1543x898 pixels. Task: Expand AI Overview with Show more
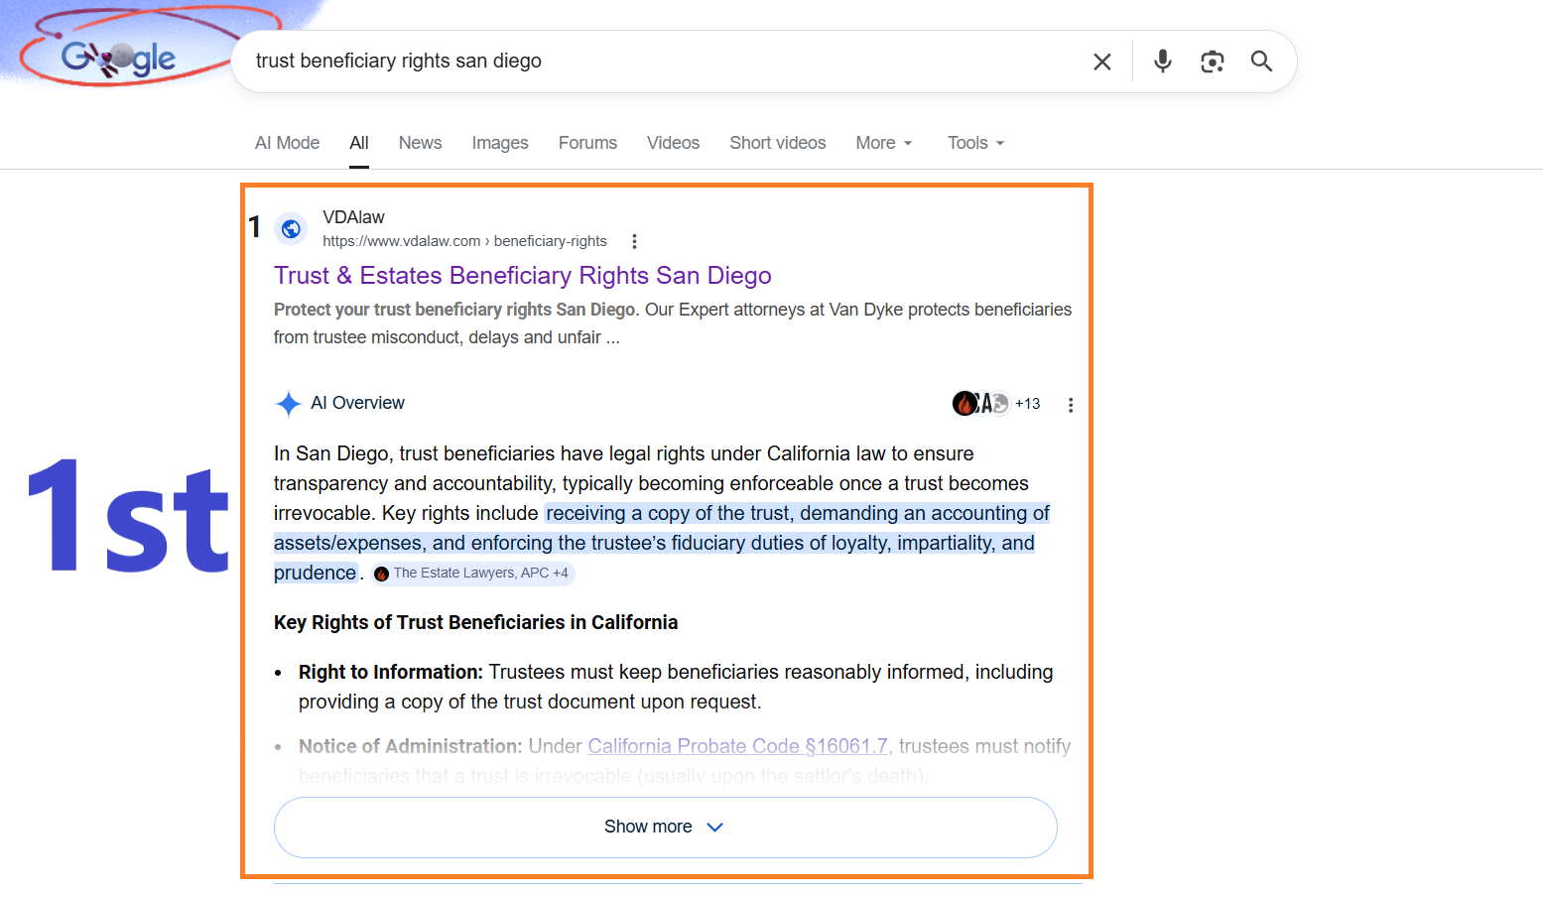(x=665, y=827)
